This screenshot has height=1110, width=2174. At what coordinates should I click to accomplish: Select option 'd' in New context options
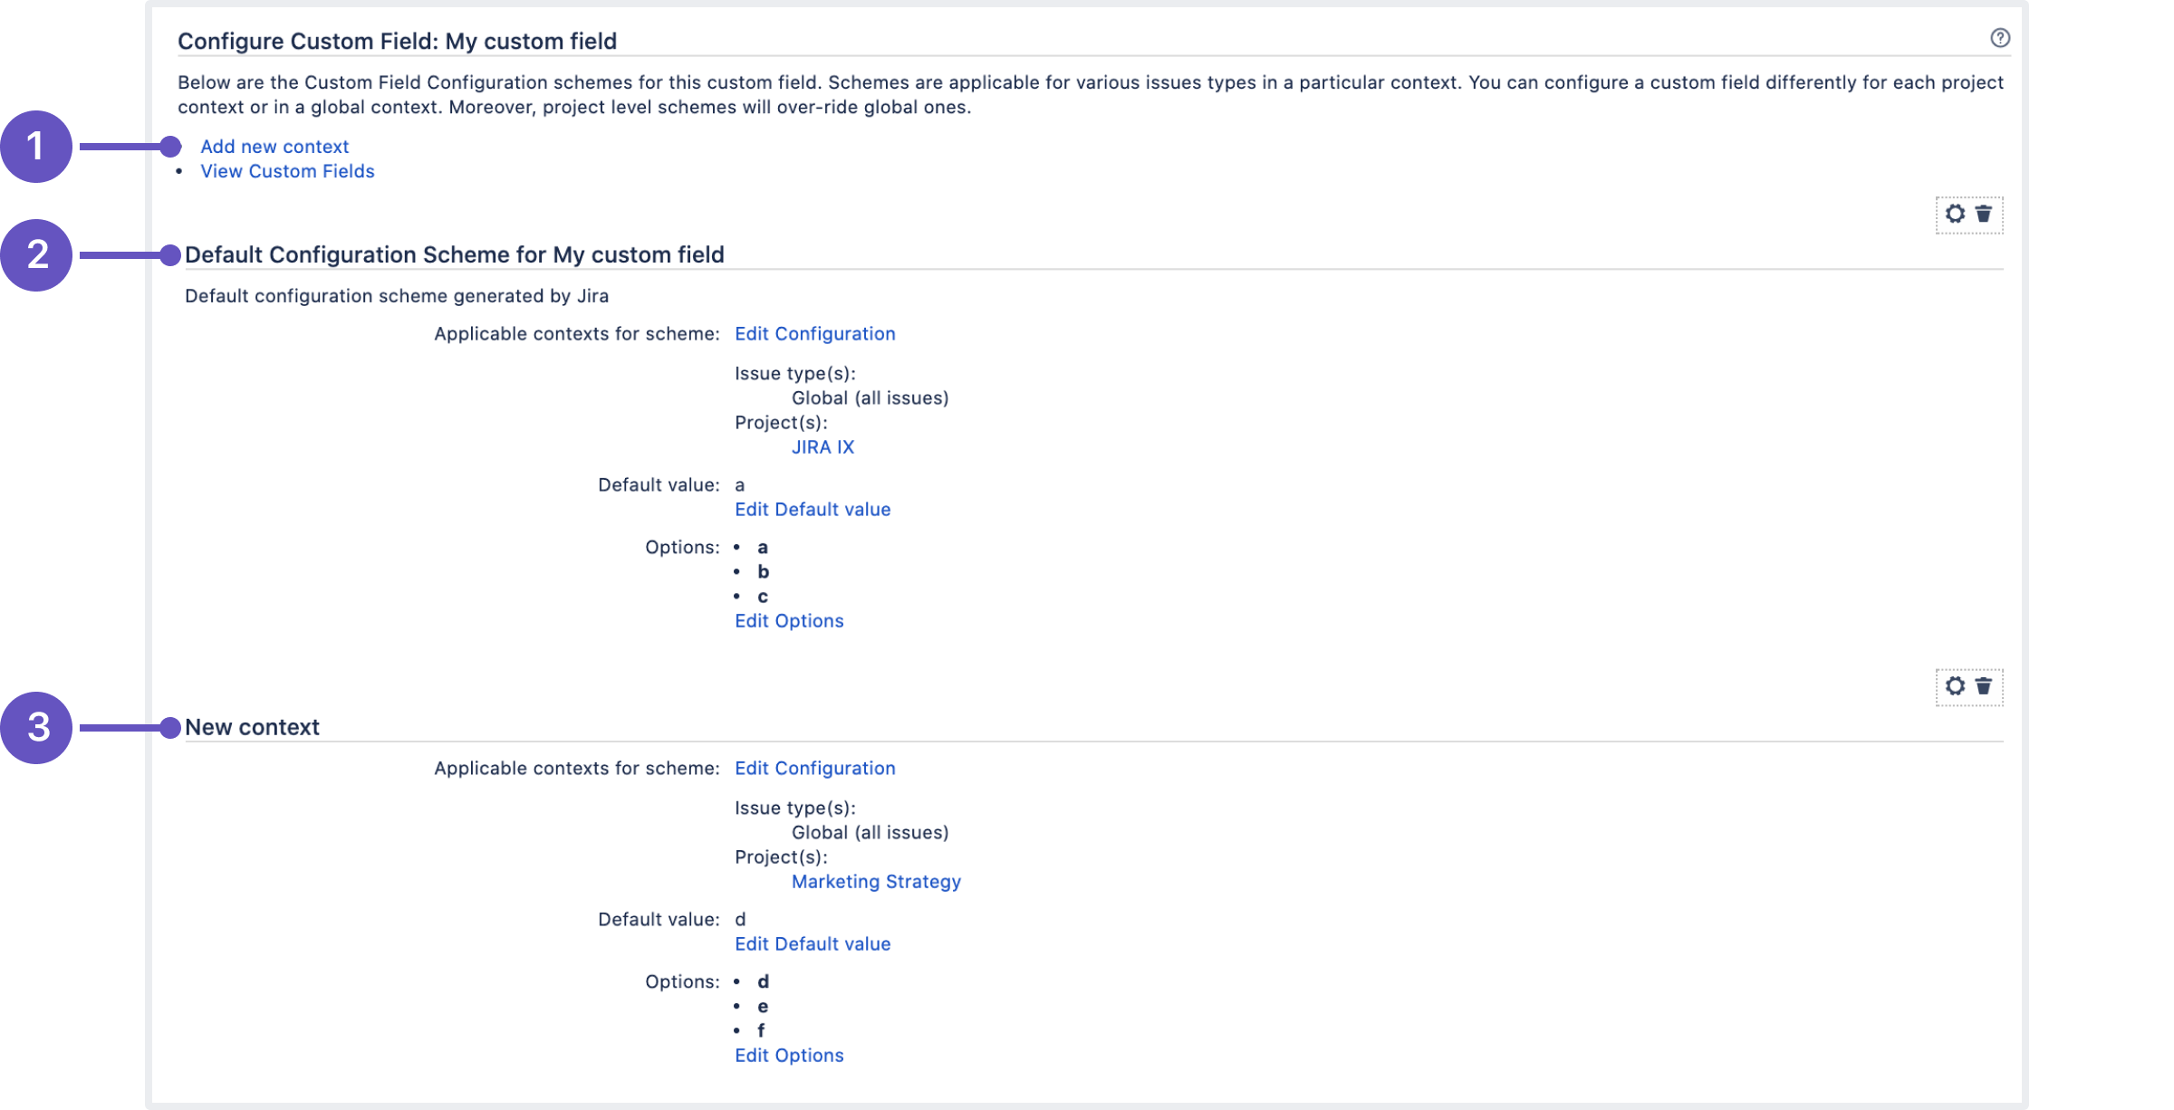click(x=764, y=981)
